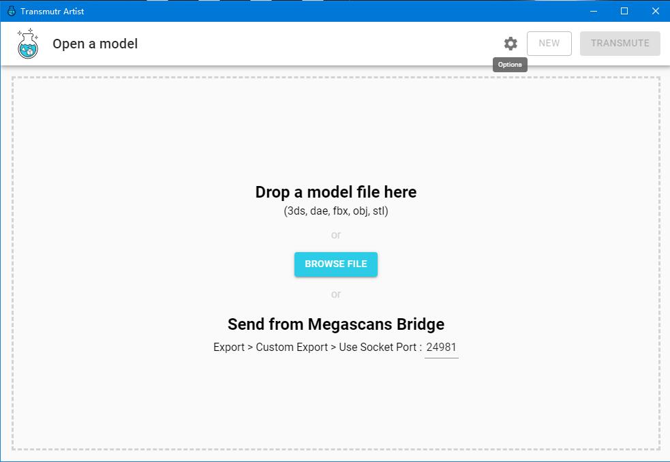Screen dimensions: 670x462
Task: Click BROWSE FILE to pick a model
Action: click(336, 264)
